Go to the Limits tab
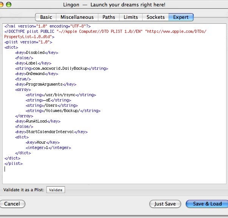The width and height of the screenshot is (228, 218). point(131,17)
